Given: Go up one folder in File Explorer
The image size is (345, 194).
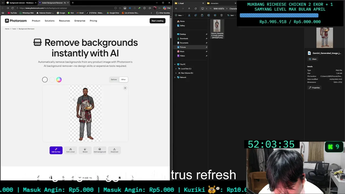Looking at the screenshot, I should [x=189, y=9].
